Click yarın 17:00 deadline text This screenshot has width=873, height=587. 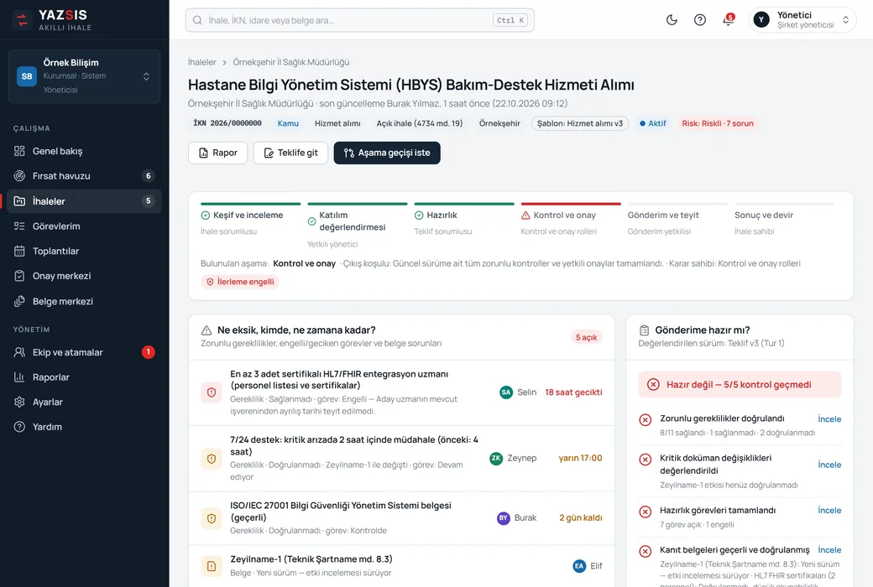(x=580, y=459)
